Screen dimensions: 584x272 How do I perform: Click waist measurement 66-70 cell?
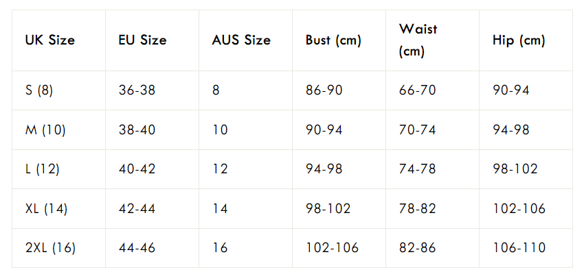(x=433, y=90)
